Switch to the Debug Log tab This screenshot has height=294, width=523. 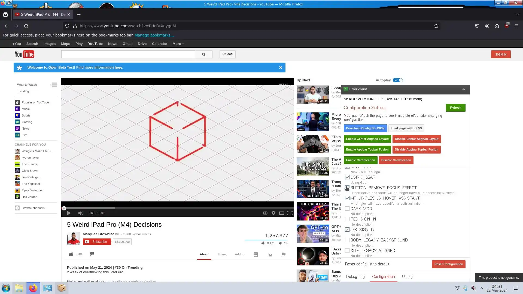355,277
